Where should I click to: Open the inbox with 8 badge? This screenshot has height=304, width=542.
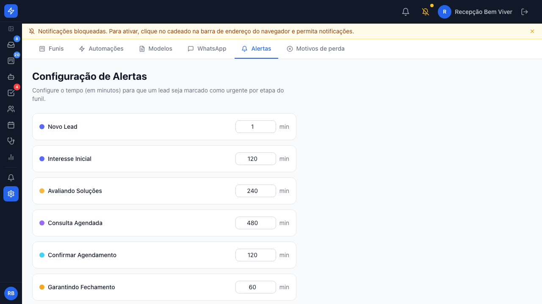coord(11,45)
